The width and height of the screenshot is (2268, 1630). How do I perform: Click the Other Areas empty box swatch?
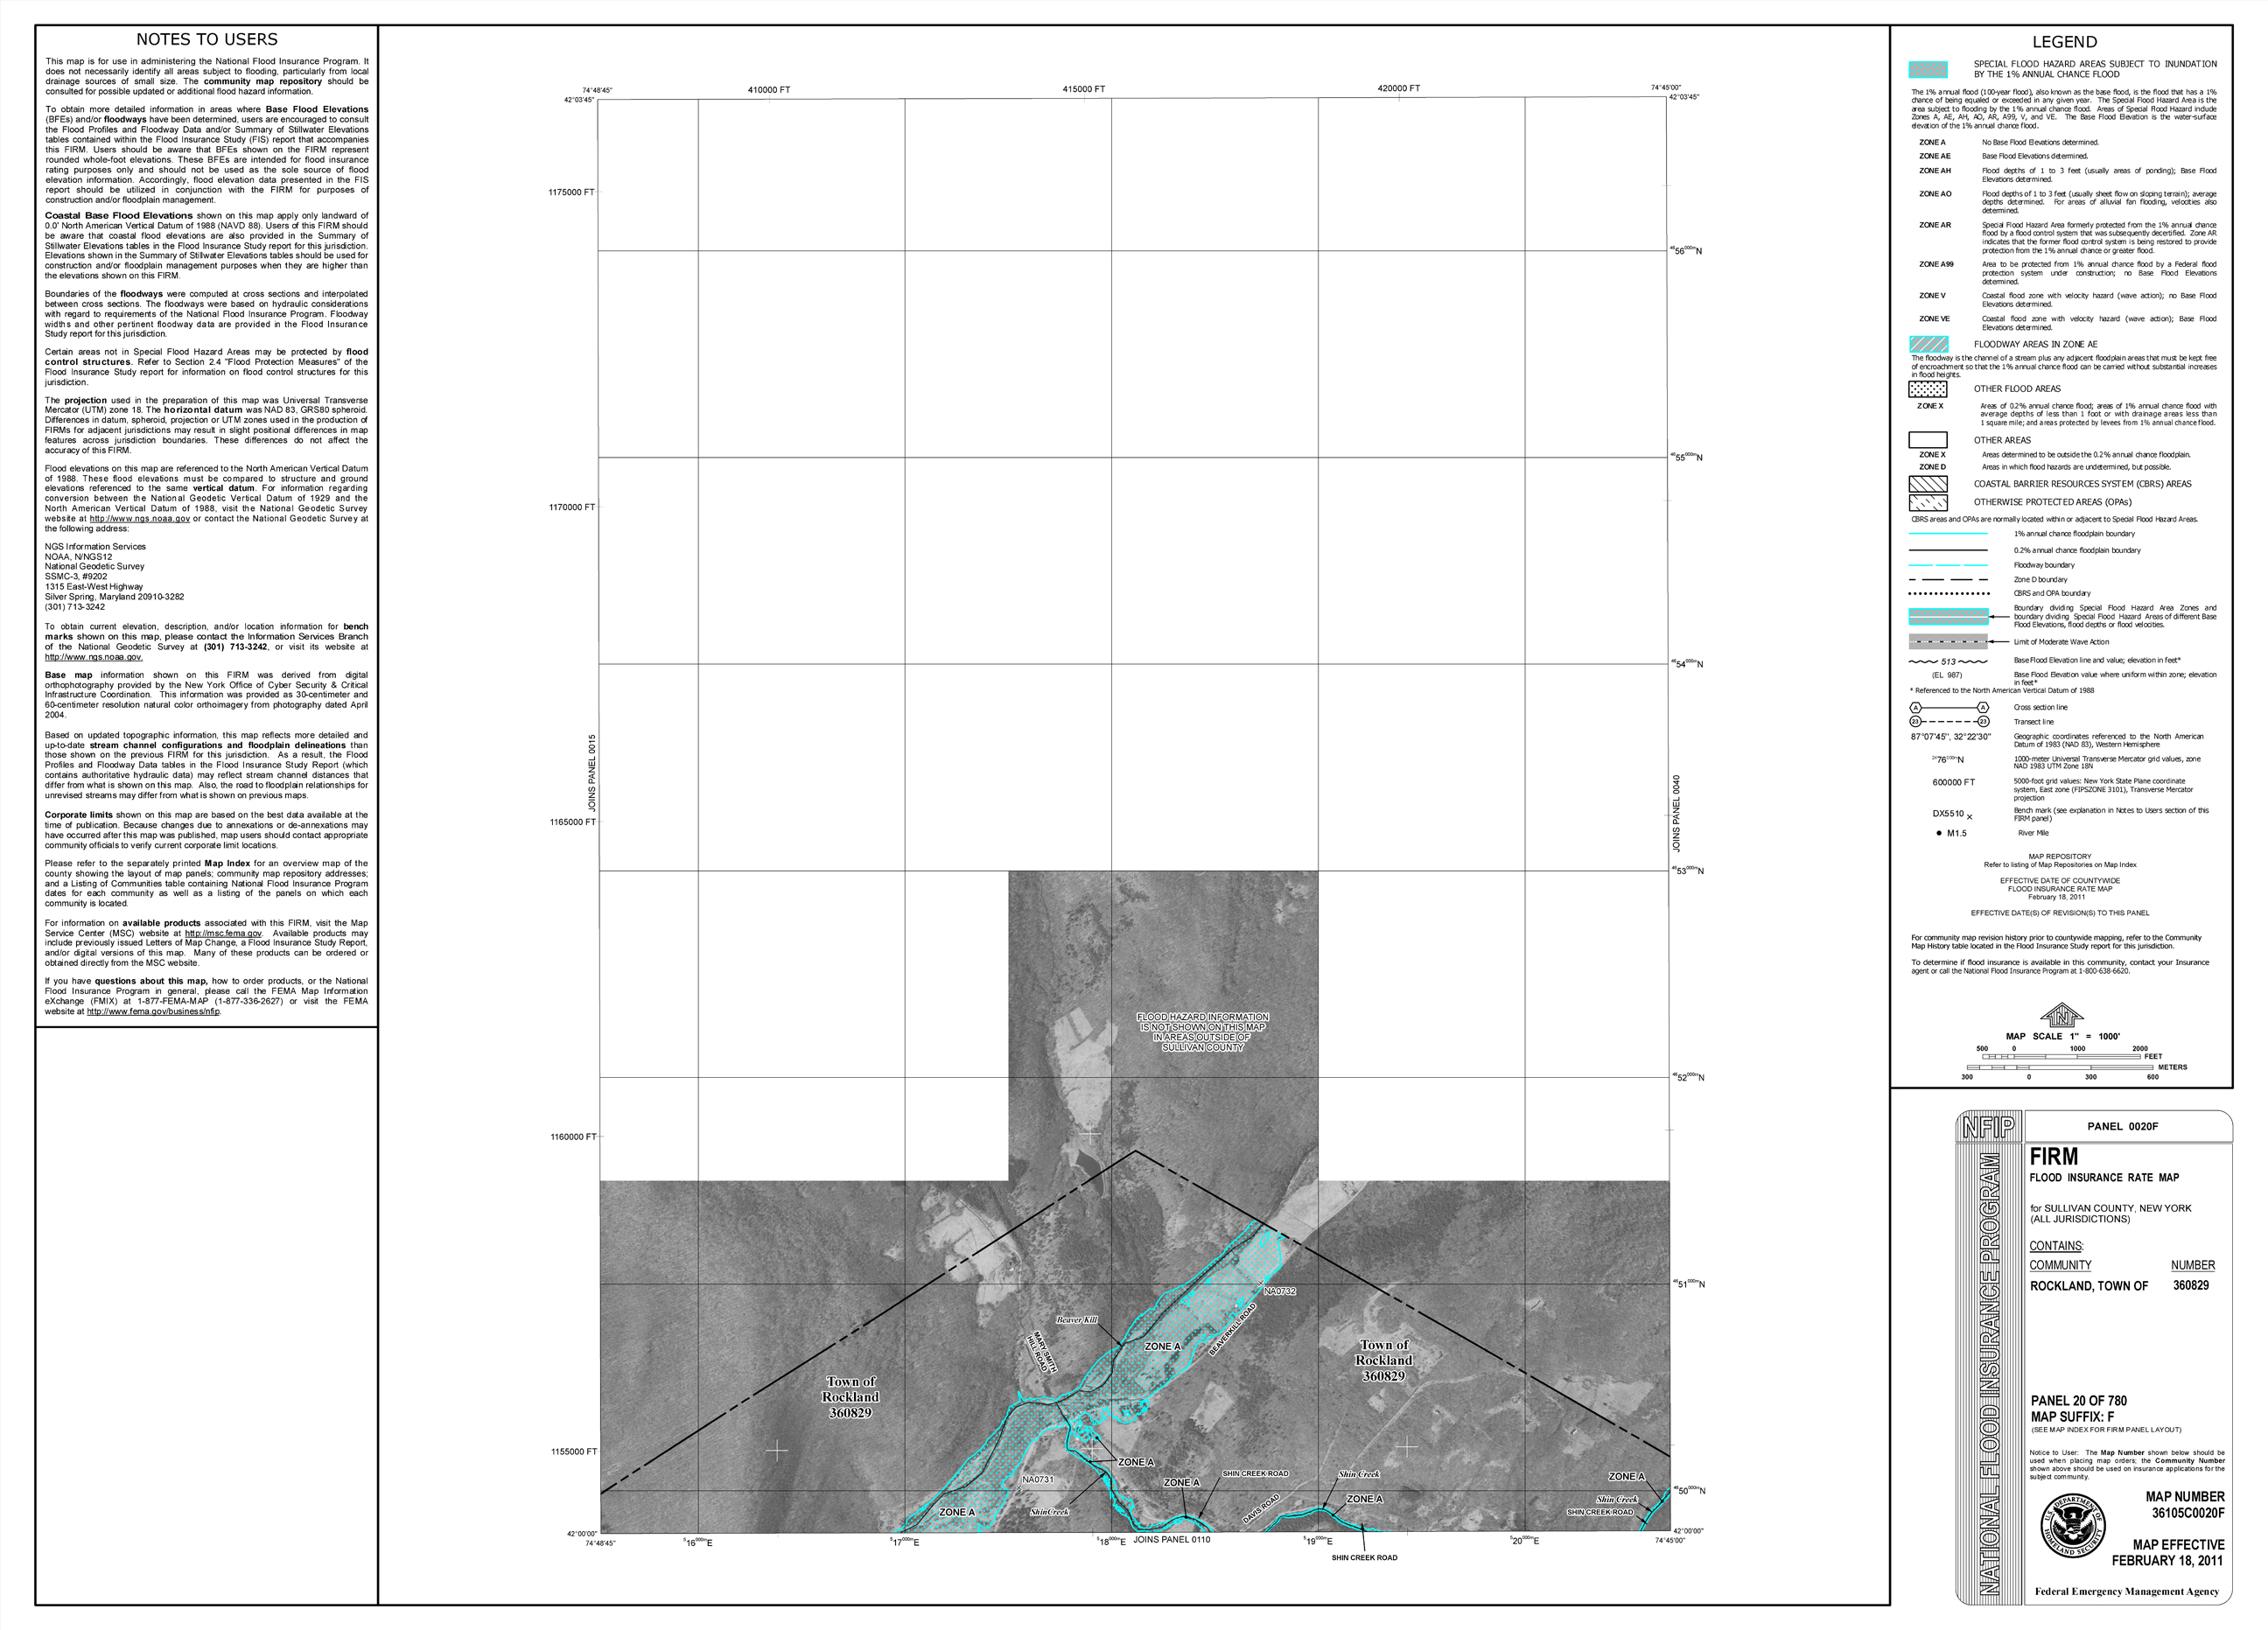click(x=1928, y=441)
